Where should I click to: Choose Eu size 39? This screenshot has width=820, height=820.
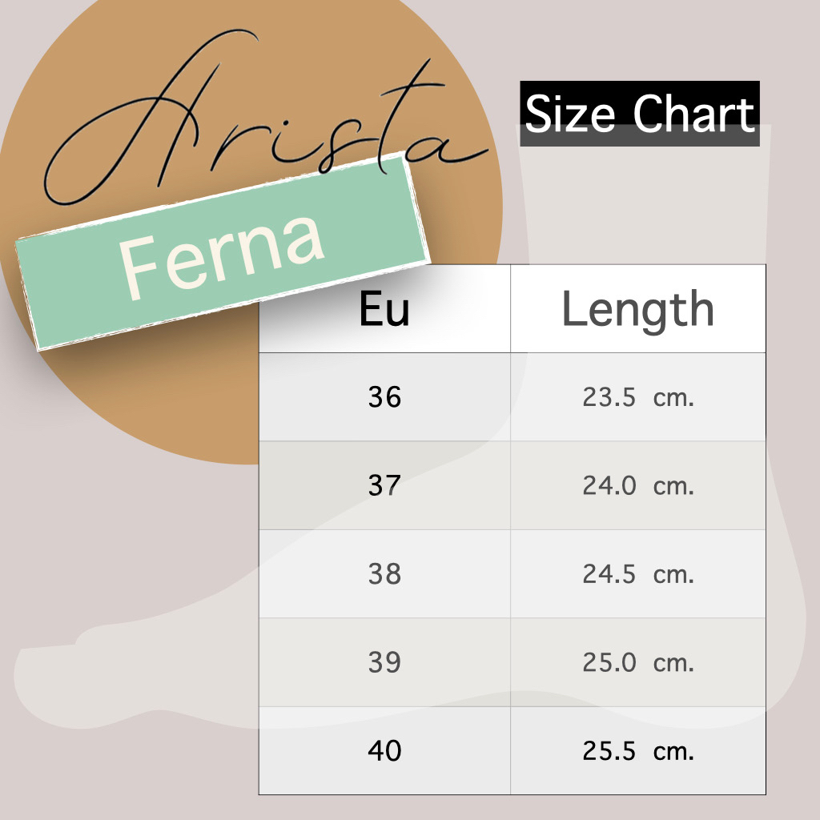[x=384, y=663]
